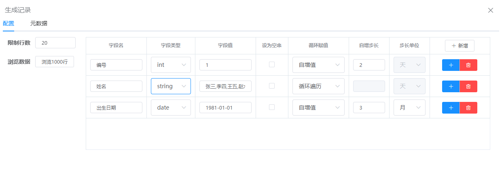The width and height of the screenshot is (504, 176).
Task: Click the blue plus icon in 编号 row
Action: pyautogui.click(x=451, y=65)
